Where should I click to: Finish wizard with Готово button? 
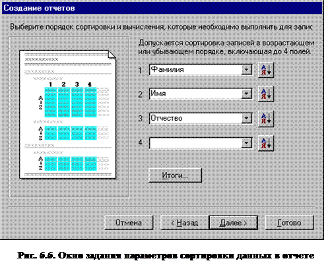pos(290,223)
